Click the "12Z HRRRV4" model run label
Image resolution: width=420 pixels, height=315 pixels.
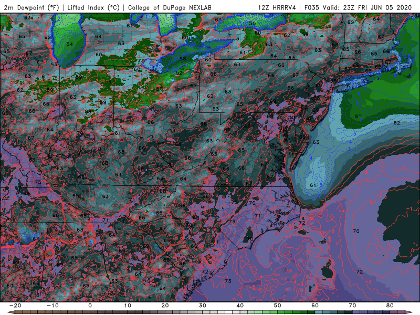point(277,8)
